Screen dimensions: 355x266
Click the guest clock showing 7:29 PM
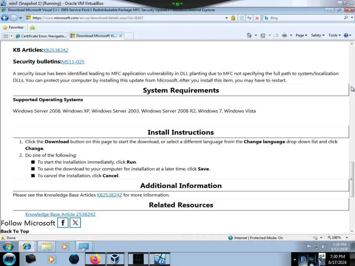[x=339, y=247]
